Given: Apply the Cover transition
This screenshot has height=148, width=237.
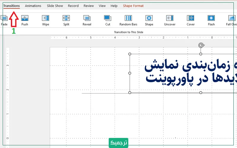Looking at the screenshot, I should (x=190, y=20).
